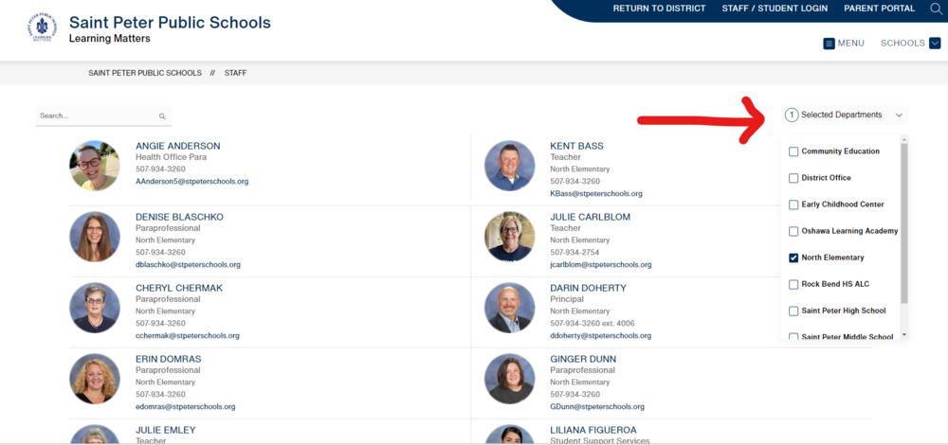This screenshot has width=948, height=445.
Task: Email GDunn@stpeterschools.org
Action: click(597, 407)
